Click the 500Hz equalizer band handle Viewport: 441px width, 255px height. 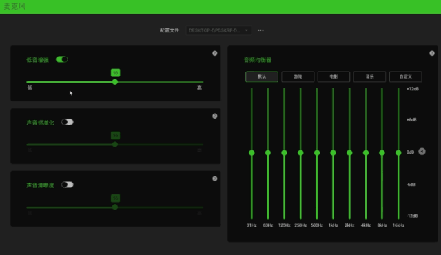[317, 153]
